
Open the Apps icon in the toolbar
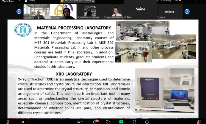tap(135, 122)
